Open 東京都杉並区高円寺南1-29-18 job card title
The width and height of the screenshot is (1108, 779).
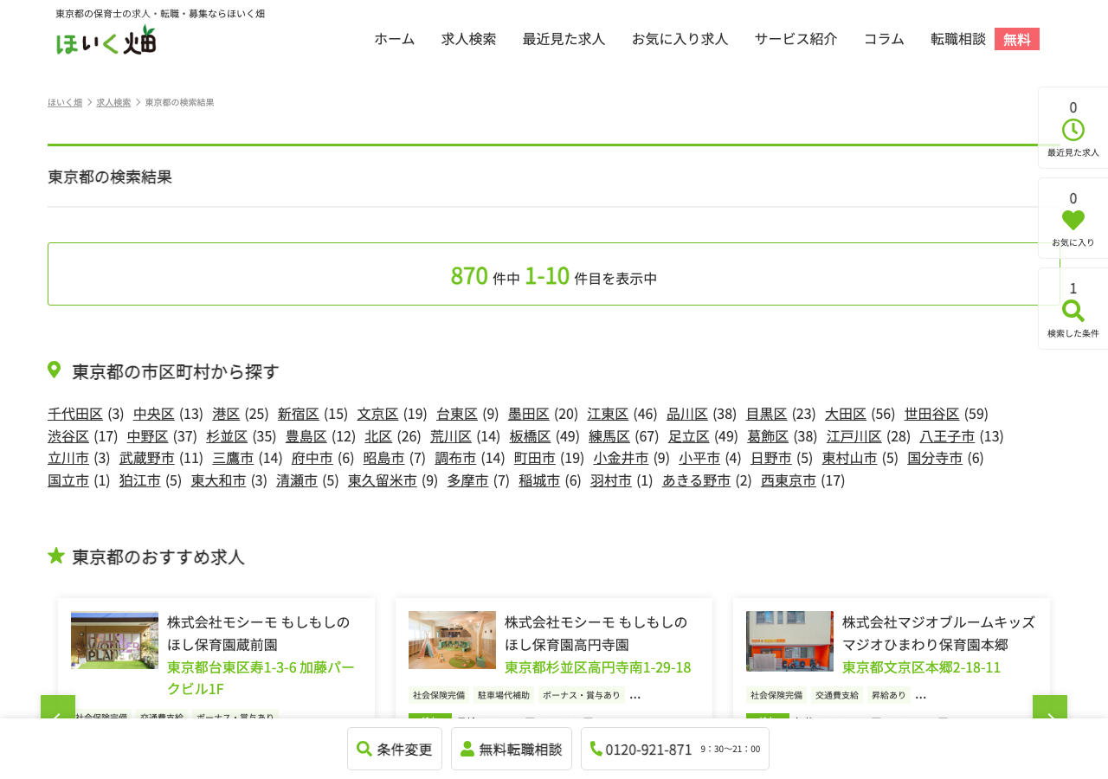coord(598,667)
